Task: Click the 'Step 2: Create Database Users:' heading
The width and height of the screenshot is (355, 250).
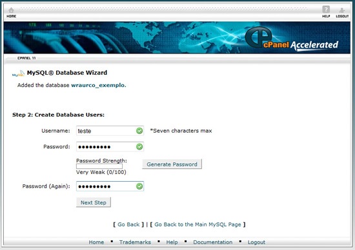Action: [58, 115]
